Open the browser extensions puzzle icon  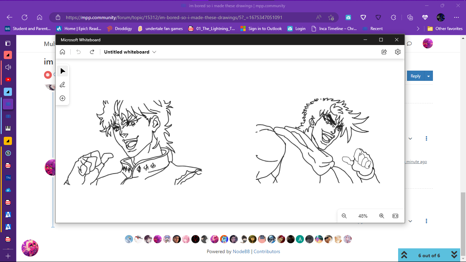coord(393,17)
